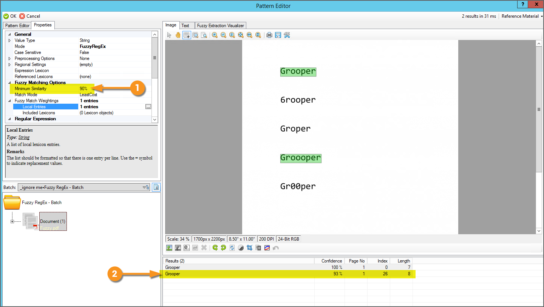The image size is (544, 307).
Task: Click the invert contrast circle icon
Action: (x=241, y=248)
